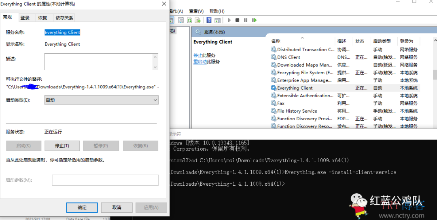The height and width of the screenshot is (220, 437).
Task: Click the highlighted service name Everything Client
Action: [62, 32]
